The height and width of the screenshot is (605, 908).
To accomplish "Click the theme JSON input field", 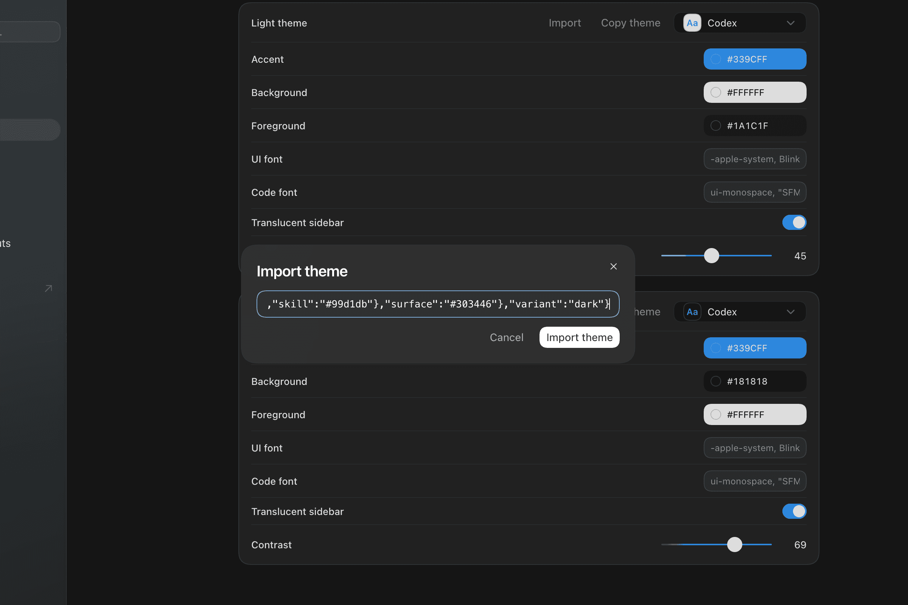I will 438,304.
